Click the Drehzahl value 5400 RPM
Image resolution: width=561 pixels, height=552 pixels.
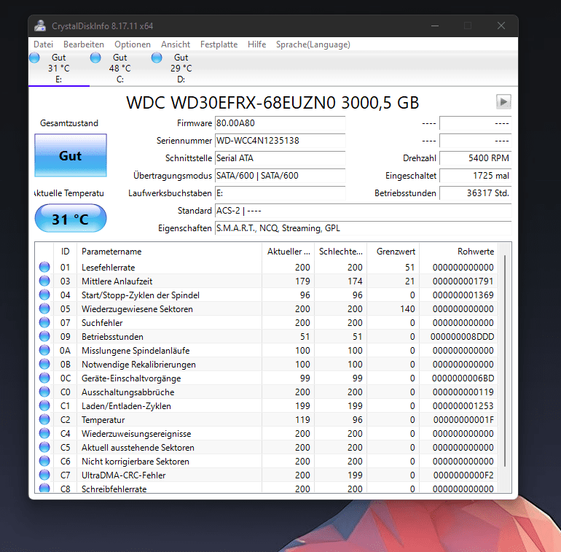476,158
